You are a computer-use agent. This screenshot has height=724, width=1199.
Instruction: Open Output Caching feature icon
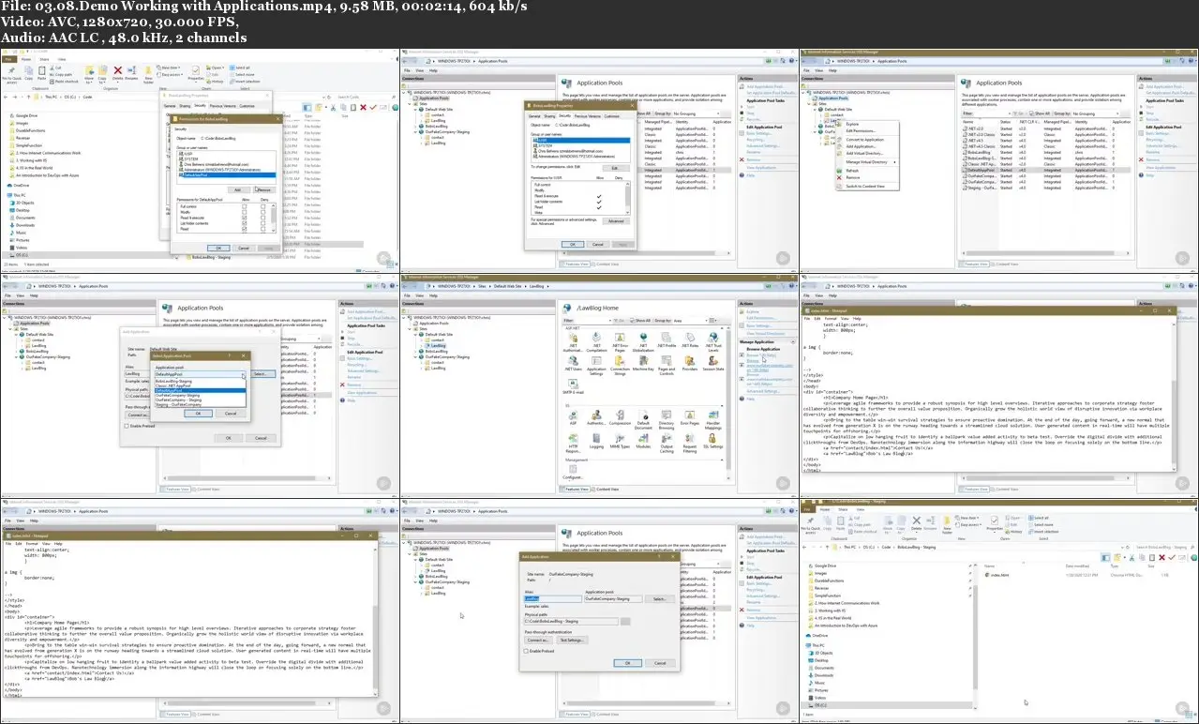click(x=667, y=445)
